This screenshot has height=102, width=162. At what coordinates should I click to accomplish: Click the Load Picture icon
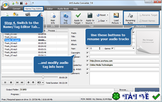[116, 15]
